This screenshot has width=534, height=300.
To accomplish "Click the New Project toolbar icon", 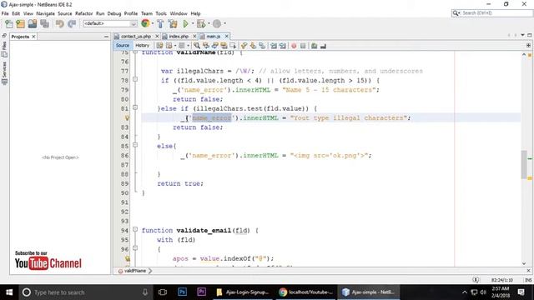I will click(20, 23).
